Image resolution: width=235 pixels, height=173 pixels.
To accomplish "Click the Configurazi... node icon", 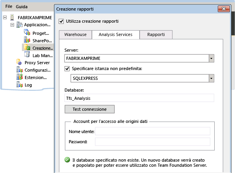I will [19, 70].
